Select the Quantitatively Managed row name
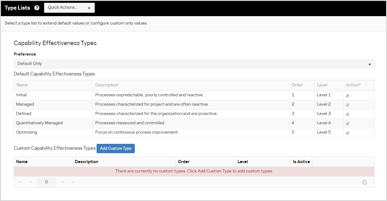387x201 pixels. [39, 123]
